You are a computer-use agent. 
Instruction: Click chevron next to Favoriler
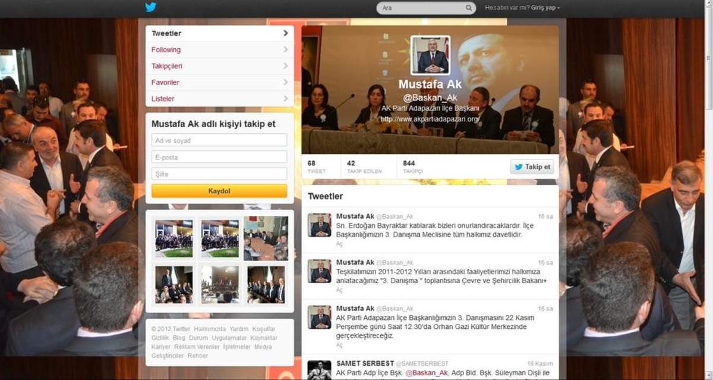(286, 82)
